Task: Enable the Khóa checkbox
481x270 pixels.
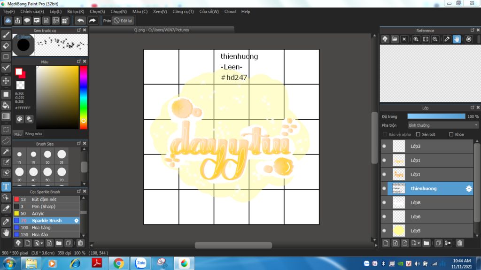Action: point(451,134)
